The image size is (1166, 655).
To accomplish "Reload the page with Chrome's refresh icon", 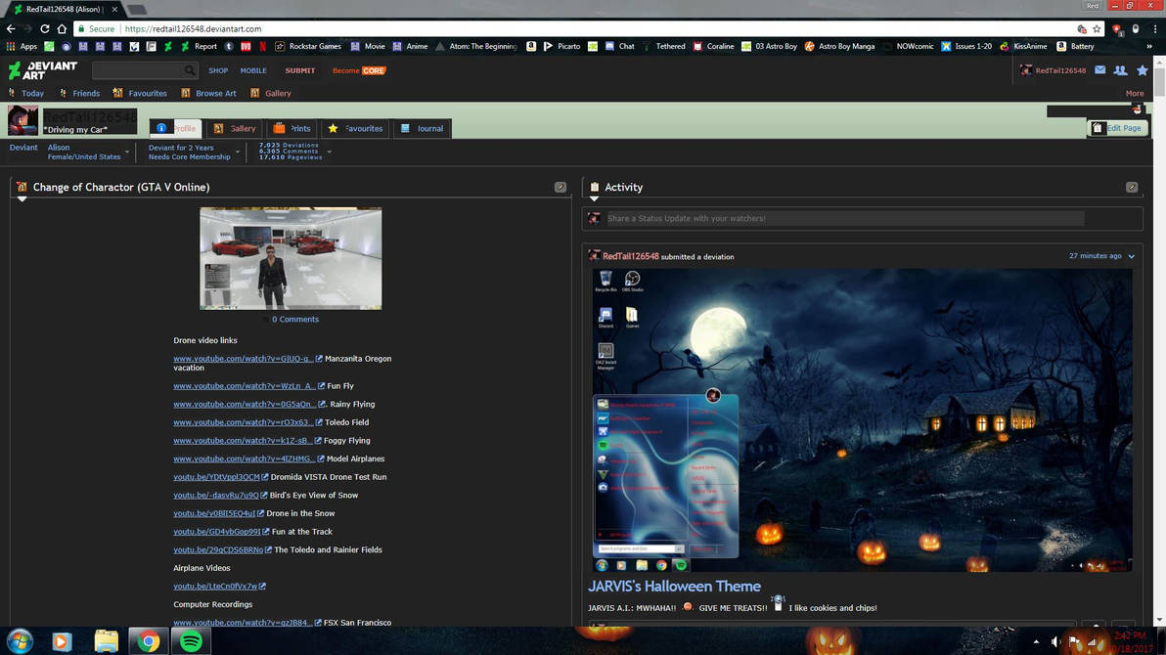I will point(45,29).
